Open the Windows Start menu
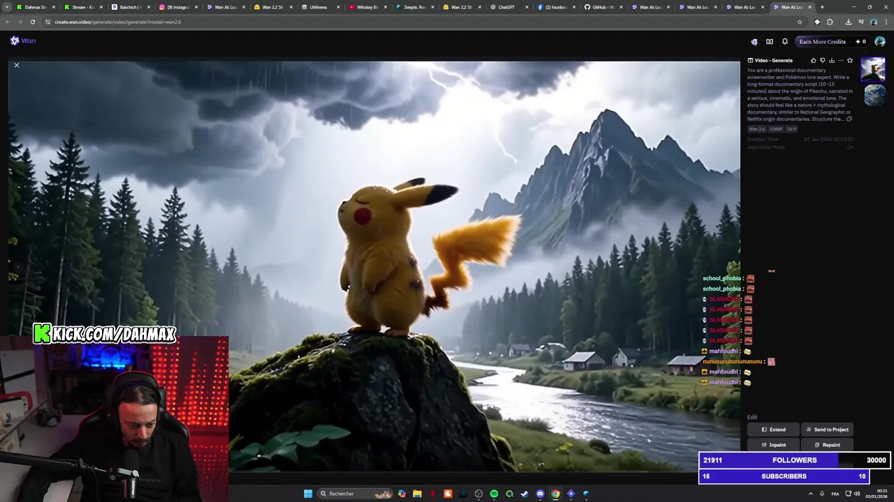Image resolution: width=894 pixels, height=502 pixels. [x=308, y=494]
